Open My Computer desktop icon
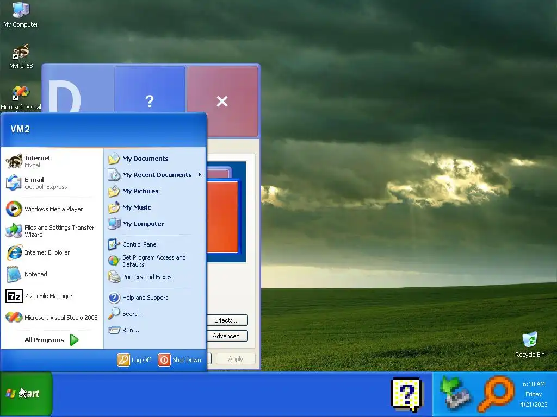Viewport: 557px width, 417px height. (x=21, y=14)
